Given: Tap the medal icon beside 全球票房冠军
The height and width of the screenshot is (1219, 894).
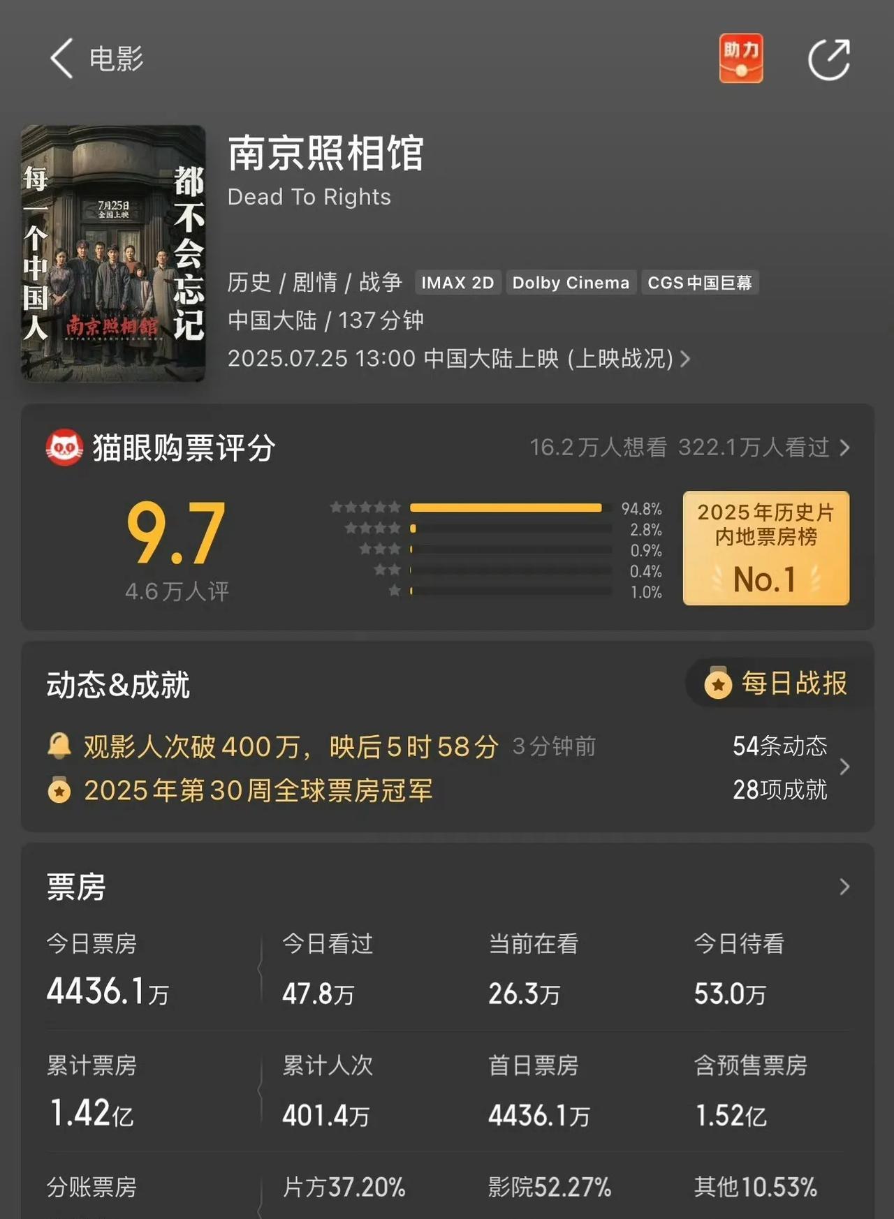Looking at the screenshot, I should [x=59, y=790].
